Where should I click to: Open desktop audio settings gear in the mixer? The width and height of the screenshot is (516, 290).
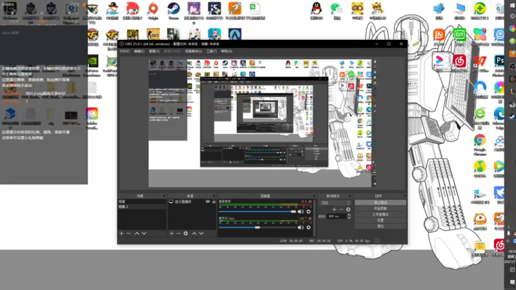point(308,212)
